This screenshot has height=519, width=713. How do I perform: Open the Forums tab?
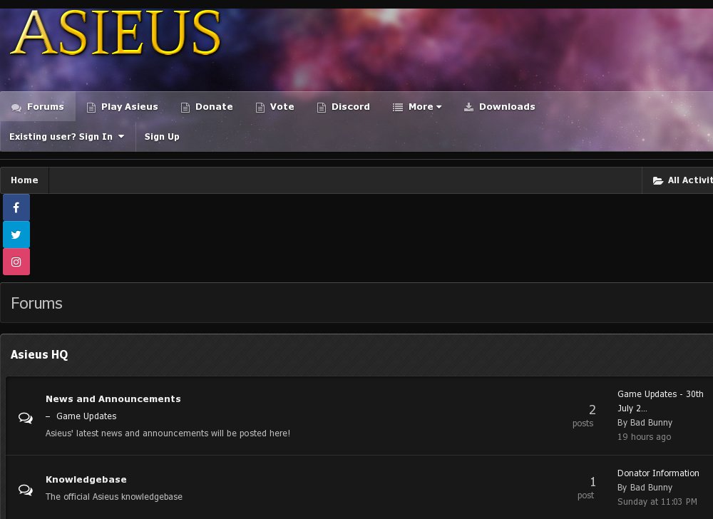[38, 107]
